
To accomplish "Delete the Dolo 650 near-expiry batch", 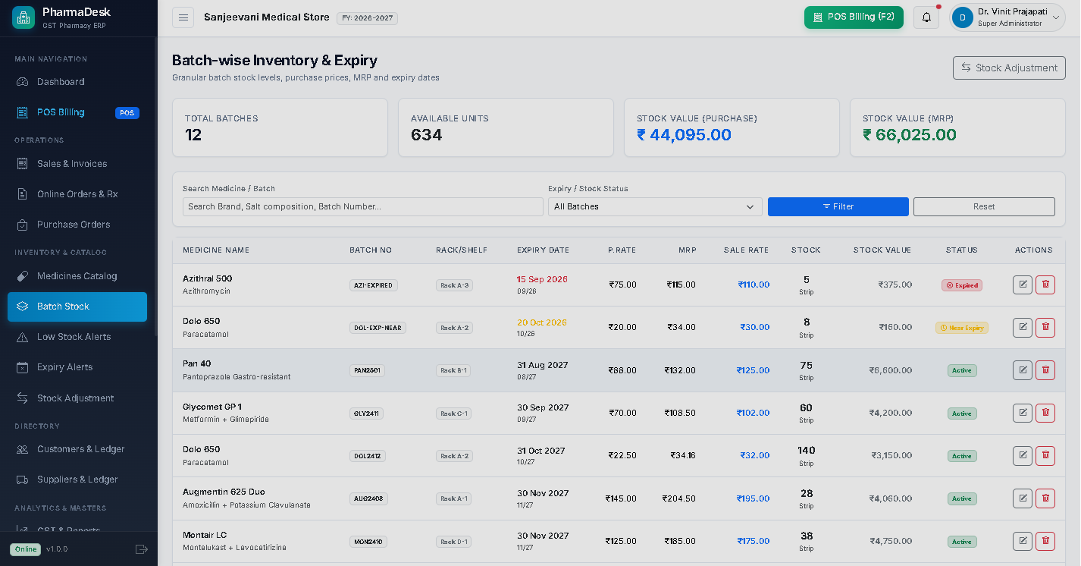I will [x=1045, y=327].
